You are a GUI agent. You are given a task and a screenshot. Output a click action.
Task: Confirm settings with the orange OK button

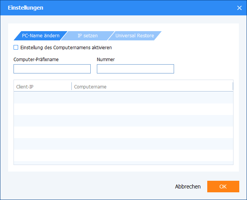point(223,187)
